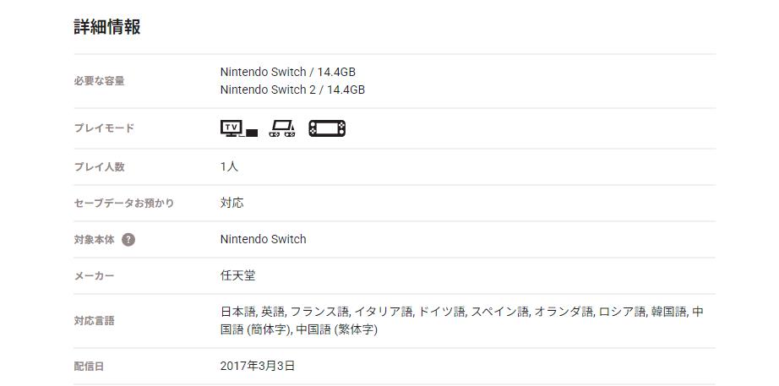Click the 2017年3月3日 release date

258,366
